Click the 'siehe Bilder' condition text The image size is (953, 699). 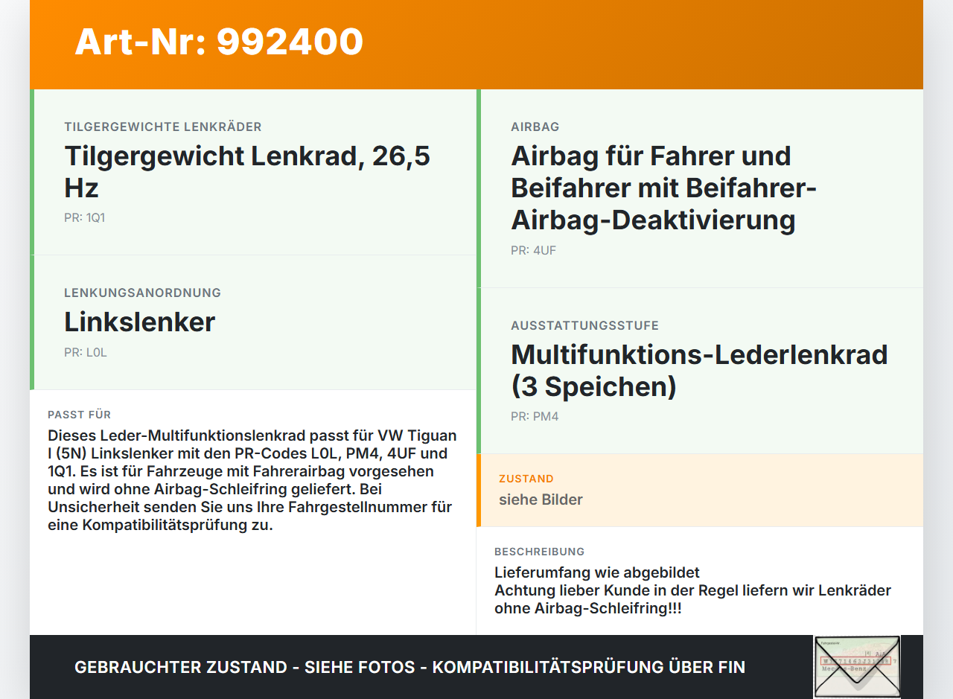541,499
